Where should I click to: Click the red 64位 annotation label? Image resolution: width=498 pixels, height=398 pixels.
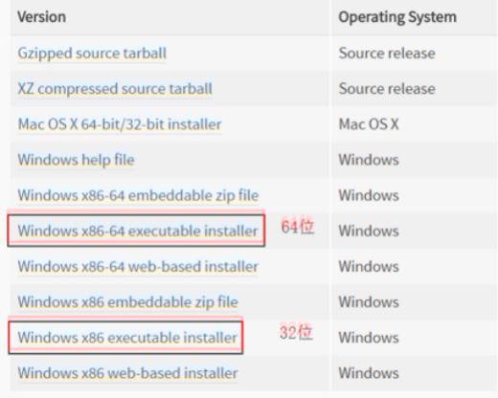[x=298, y=227]
